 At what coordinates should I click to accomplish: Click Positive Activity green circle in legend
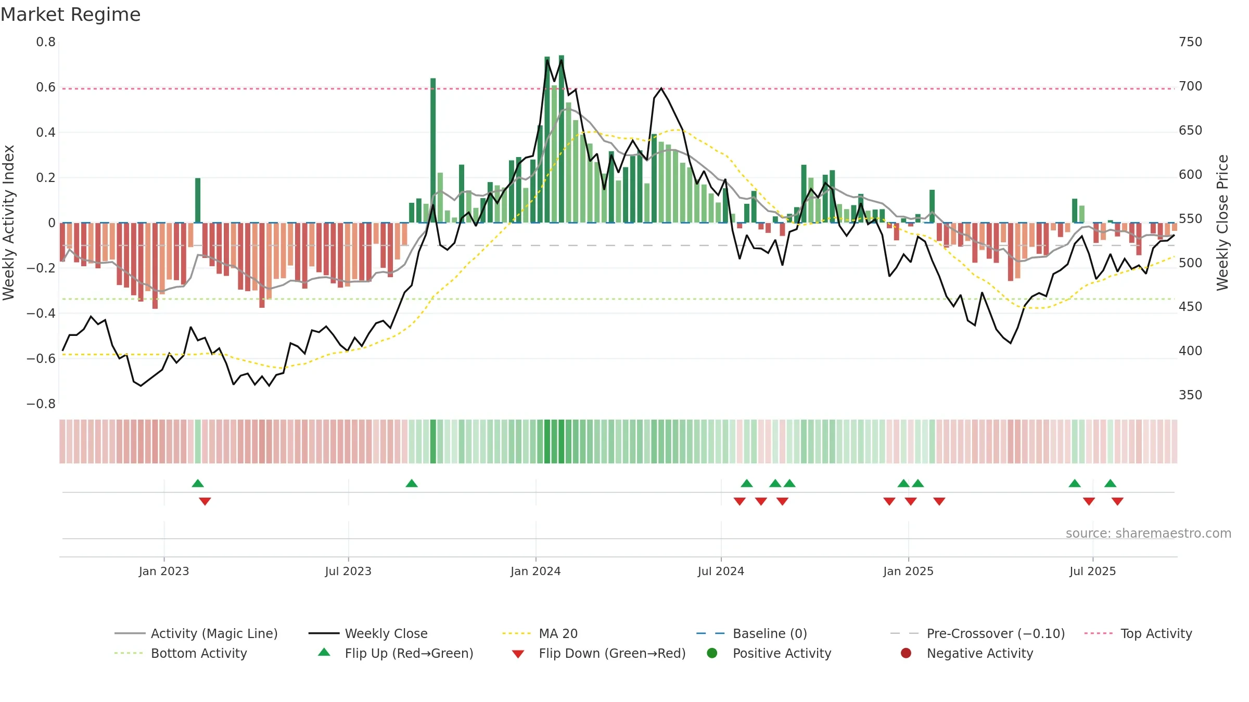(712, 653)
